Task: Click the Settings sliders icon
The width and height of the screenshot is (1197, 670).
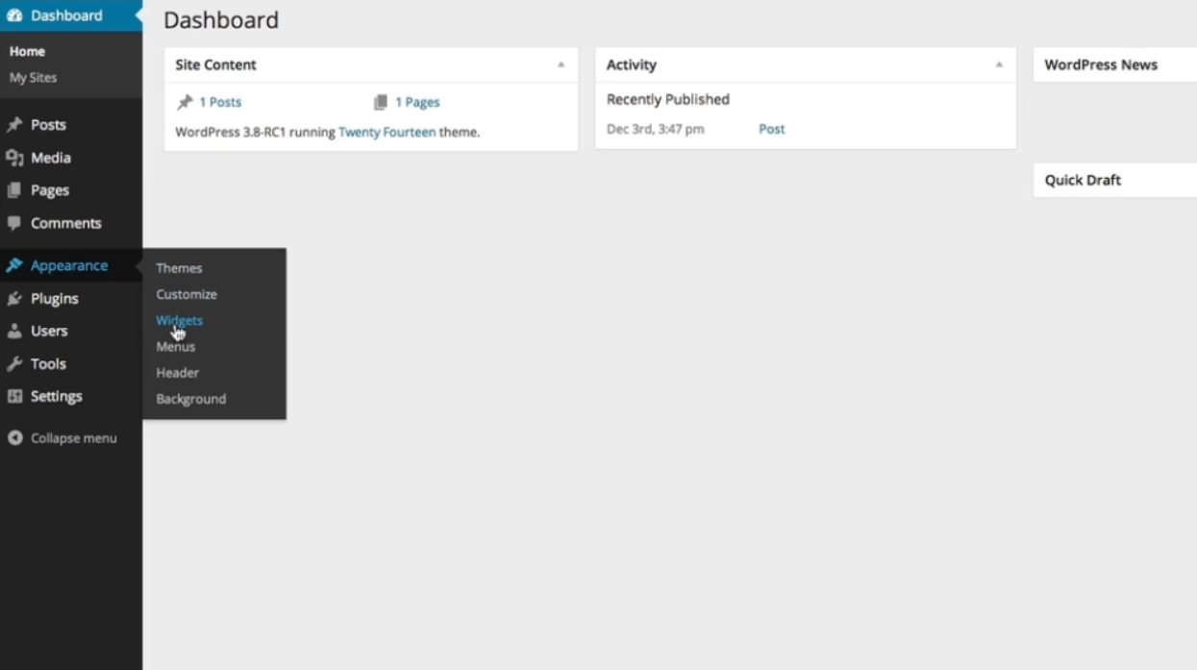Action: (14, 396)
